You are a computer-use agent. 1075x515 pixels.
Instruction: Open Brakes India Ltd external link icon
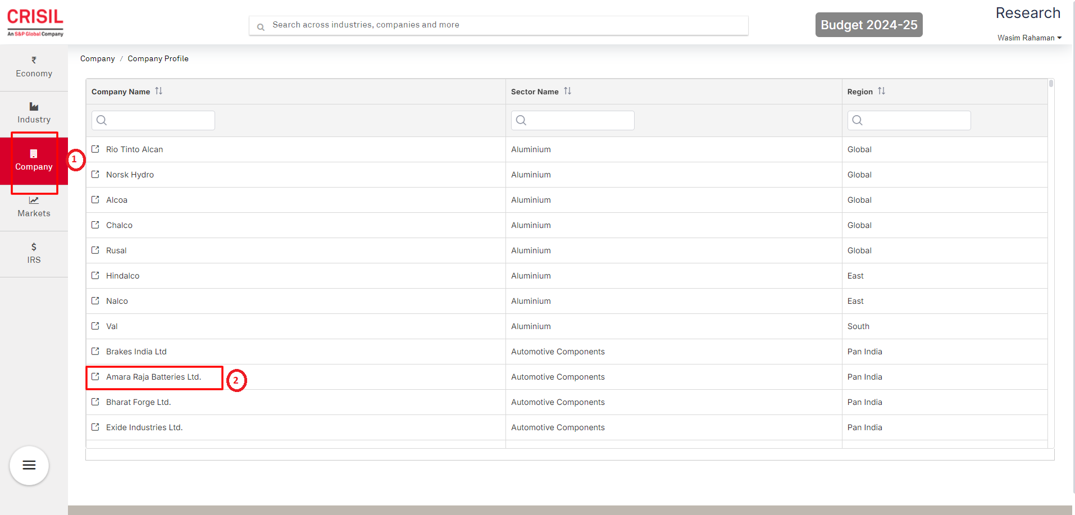95,351
